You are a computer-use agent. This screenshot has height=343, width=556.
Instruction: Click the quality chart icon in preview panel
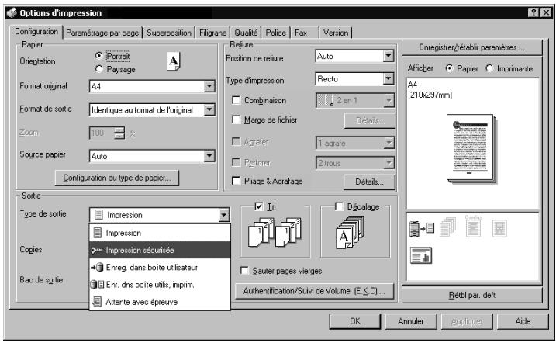tap(421, 255)
